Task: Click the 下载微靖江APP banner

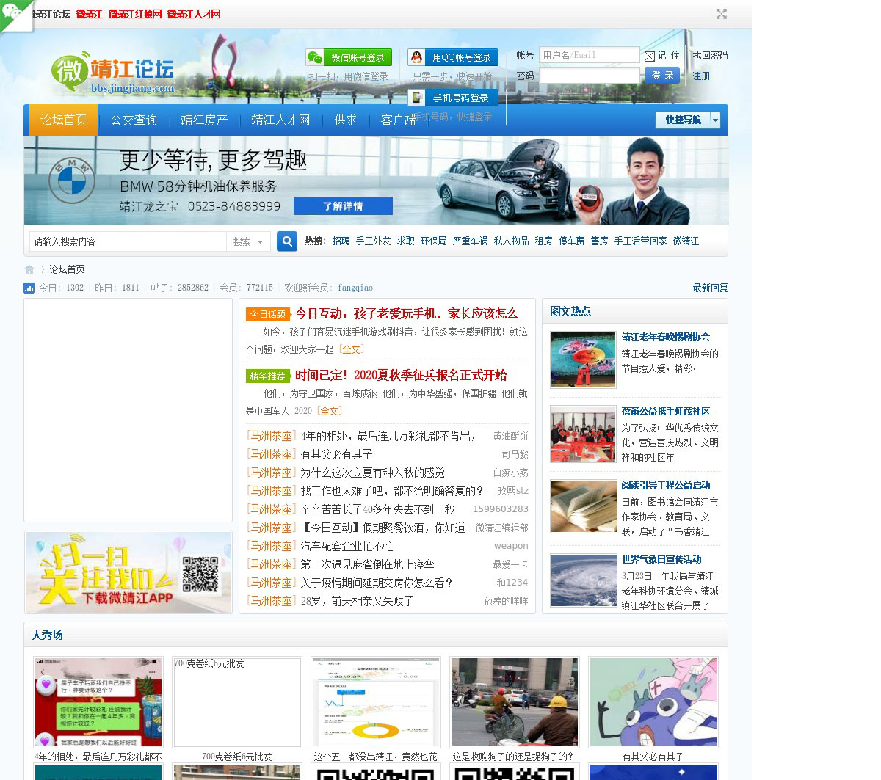Action: tap(128, 572)
